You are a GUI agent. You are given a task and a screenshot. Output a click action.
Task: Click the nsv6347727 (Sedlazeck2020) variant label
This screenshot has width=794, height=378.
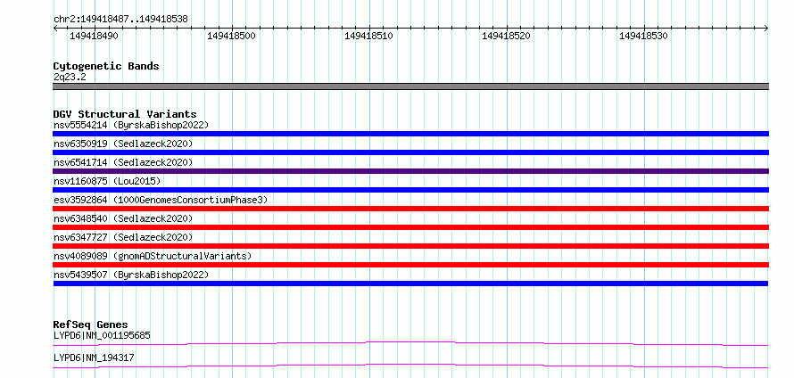pos(123,237)
